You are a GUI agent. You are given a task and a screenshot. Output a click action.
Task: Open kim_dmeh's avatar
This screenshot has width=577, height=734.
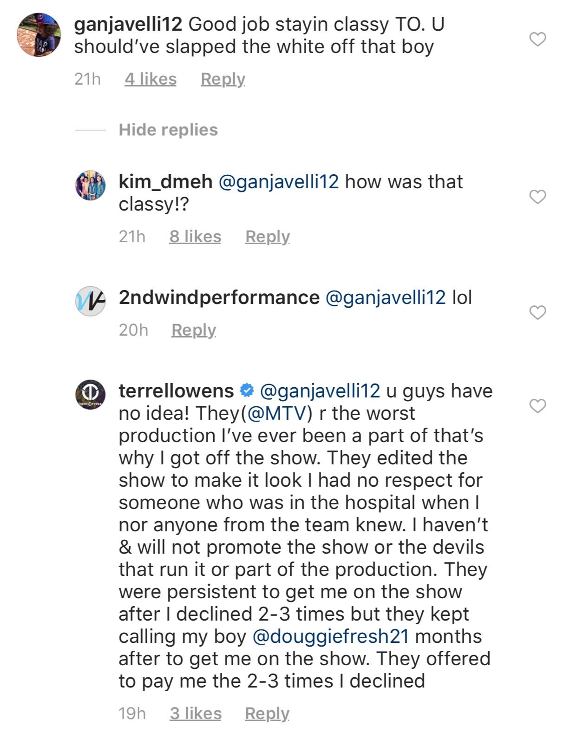[x=91, y=185]
